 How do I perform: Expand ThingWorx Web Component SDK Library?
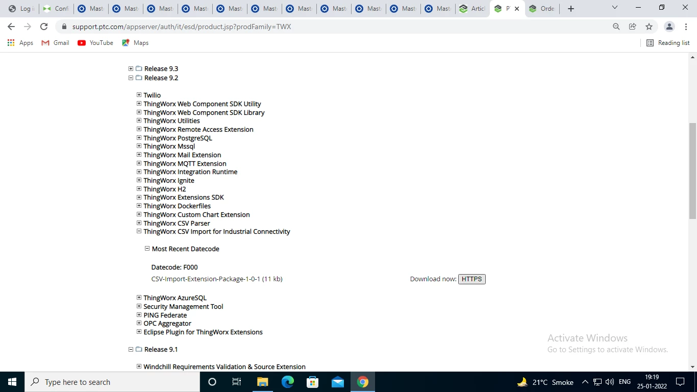[x=139, y=112]
